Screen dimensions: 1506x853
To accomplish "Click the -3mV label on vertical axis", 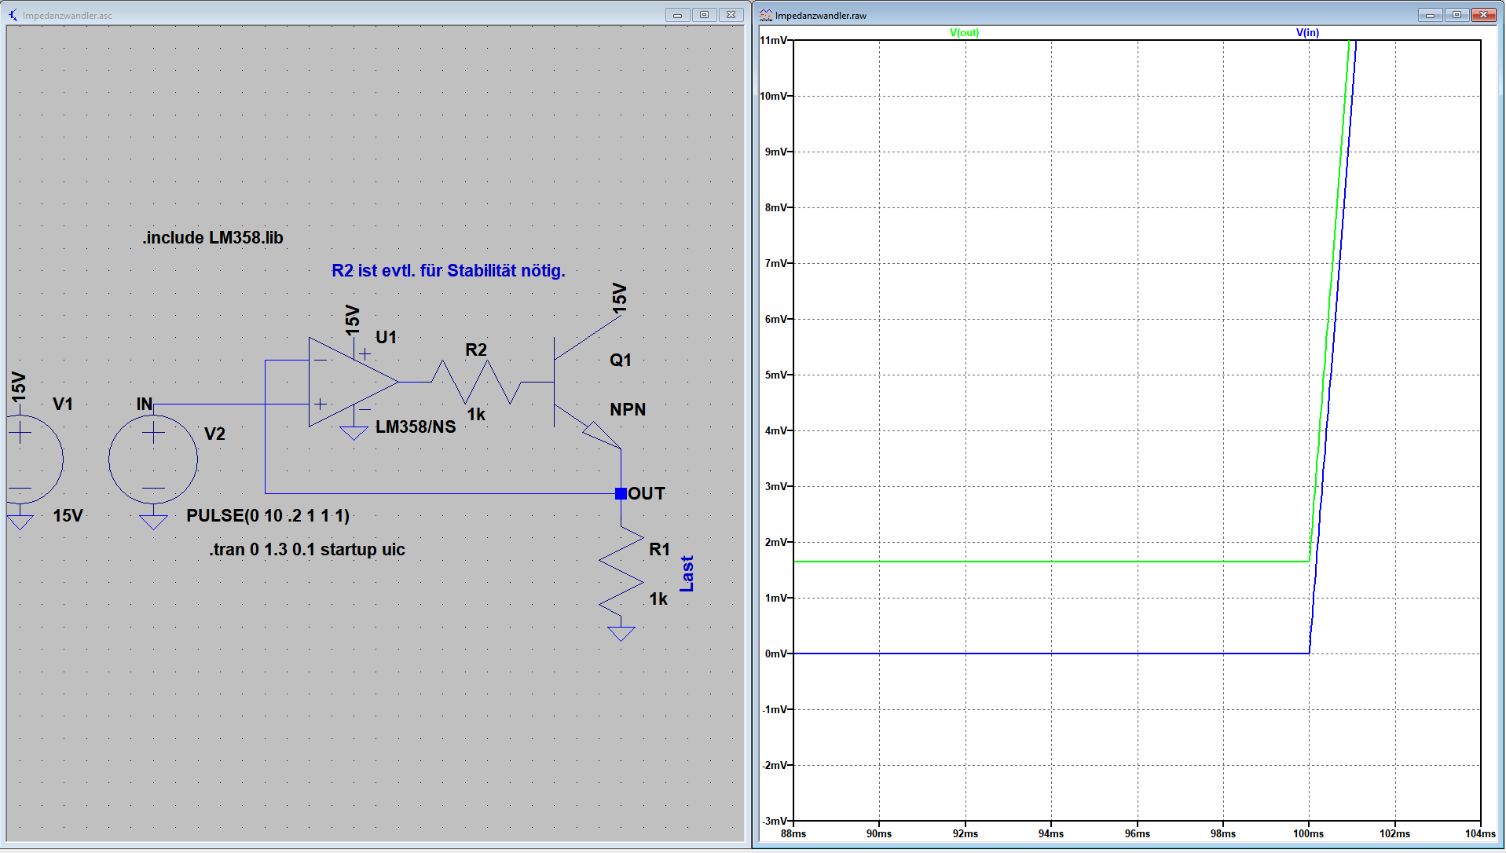I will pyautogui.click(x=775, y=822).
